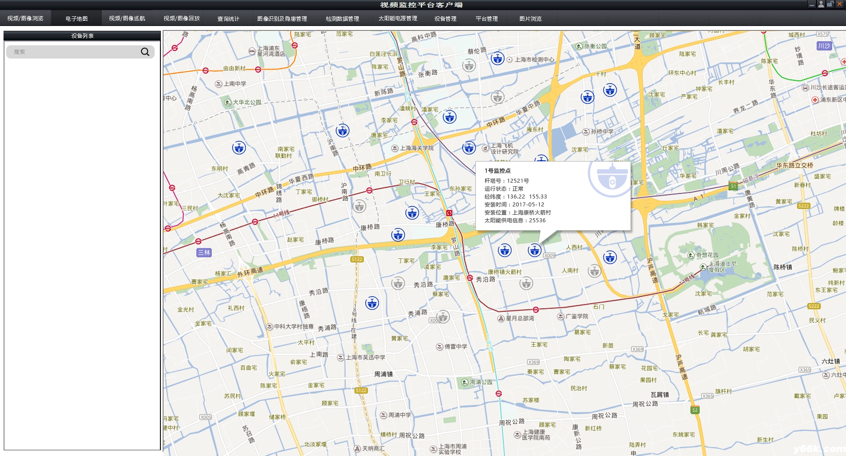Click the 大华北公园 map label

[x=247, y=102]
